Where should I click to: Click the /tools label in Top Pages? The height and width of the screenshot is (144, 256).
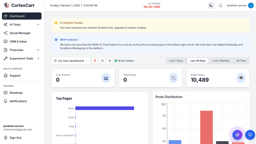coord(71,117)
